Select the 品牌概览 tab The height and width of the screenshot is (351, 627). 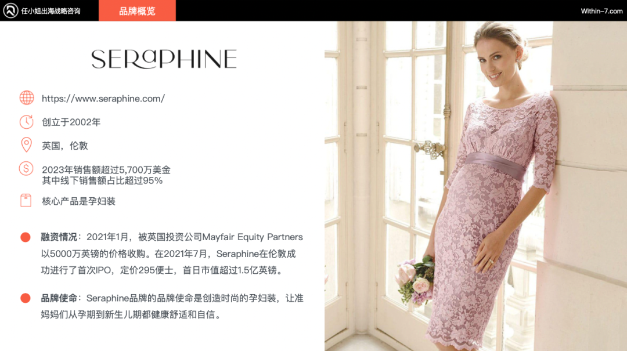click(137, 11)
